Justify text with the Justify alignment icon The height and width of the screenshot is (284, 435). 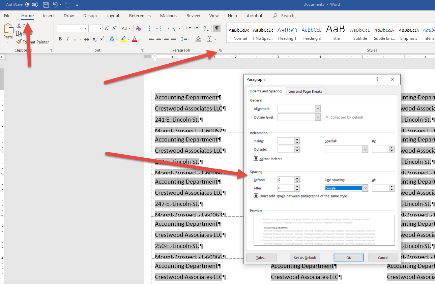pos(174,39)
